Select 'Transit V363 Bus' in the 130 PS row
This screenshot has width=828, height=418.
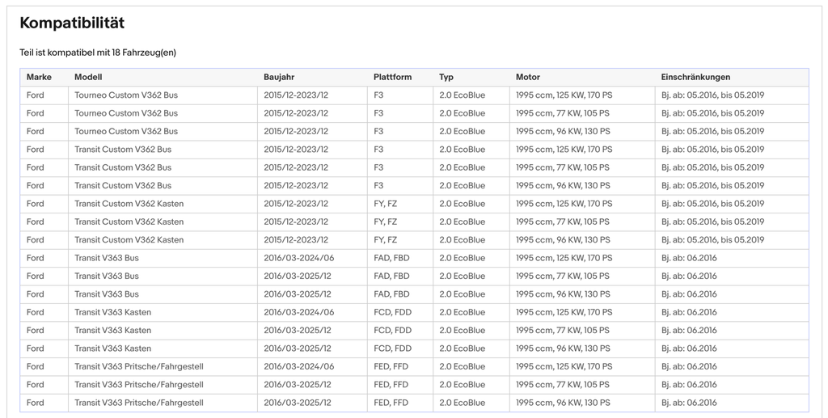(107, 294)
